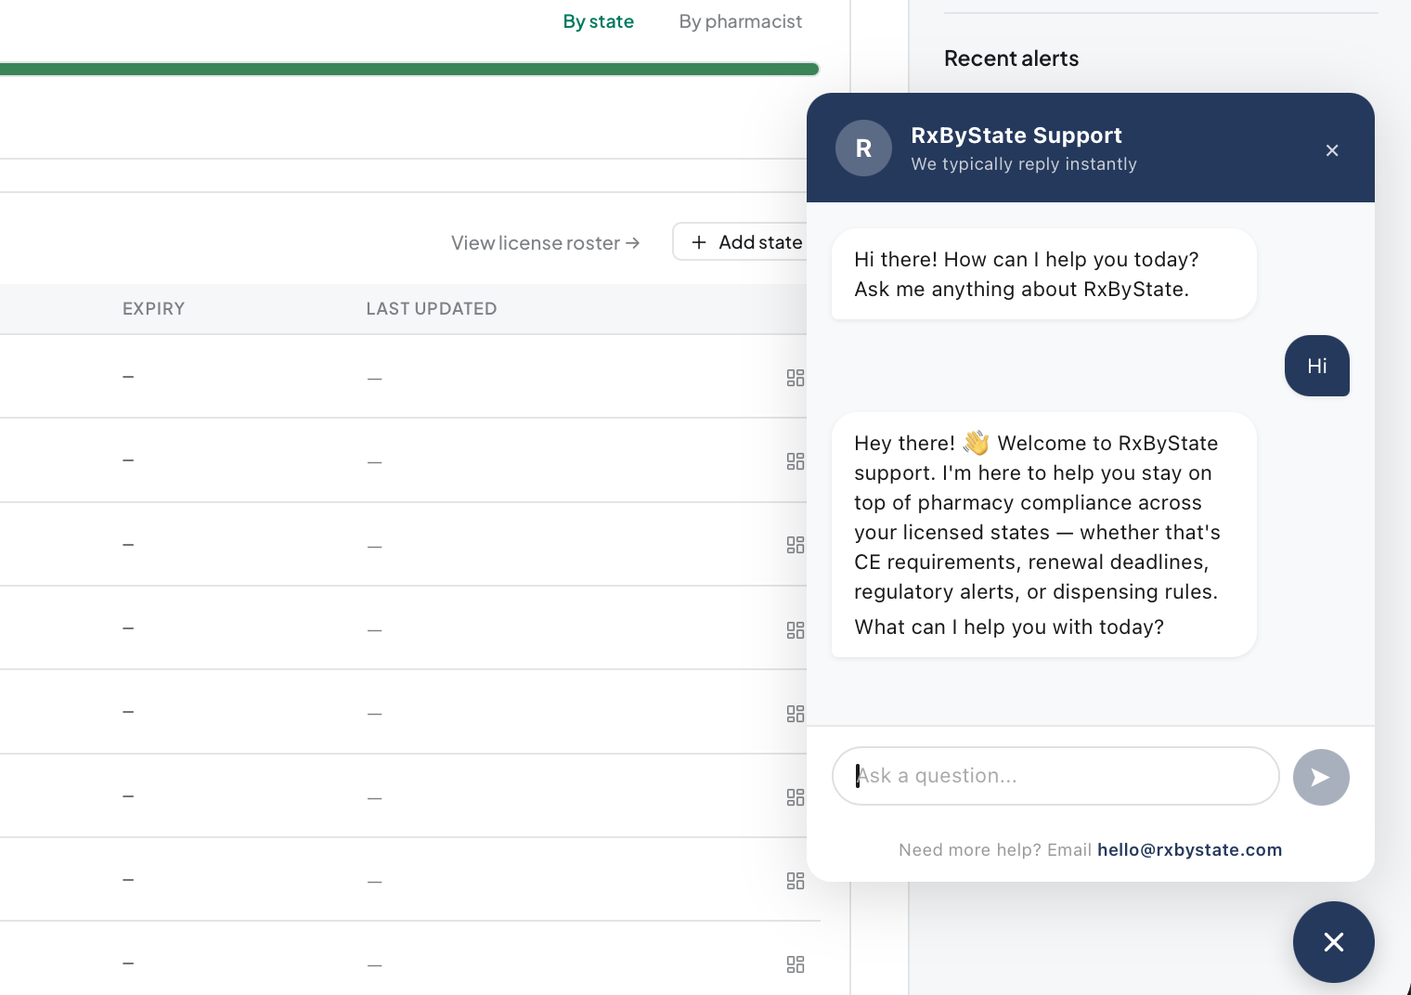Select the Recent alerts heading
Image resolution: width=1411 pixels, height=995 pixels.
coord(1011,58)
